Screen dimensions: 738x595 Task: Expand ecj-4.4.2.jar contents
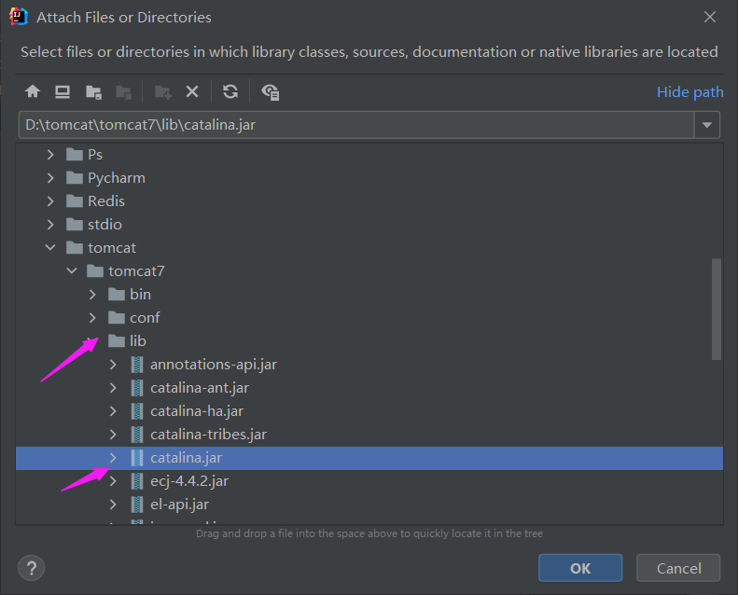(113, 481)
